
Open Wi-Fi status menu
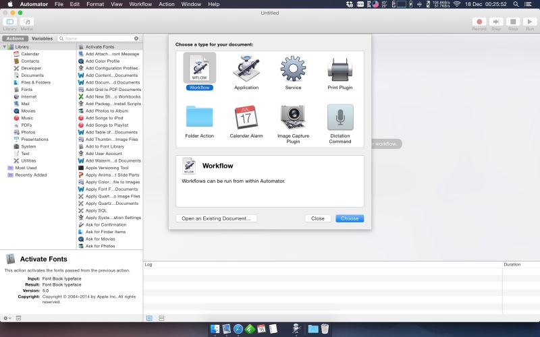pos(457,4)
